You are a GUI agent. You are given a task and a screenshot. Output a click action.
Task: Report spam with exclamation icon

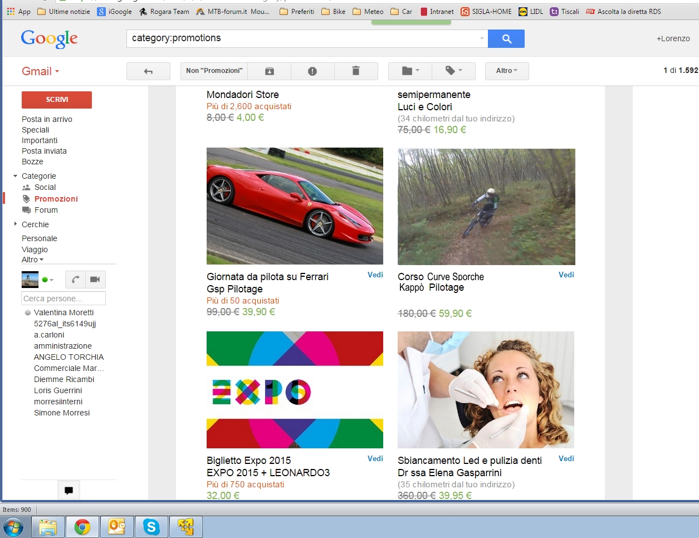312,71
